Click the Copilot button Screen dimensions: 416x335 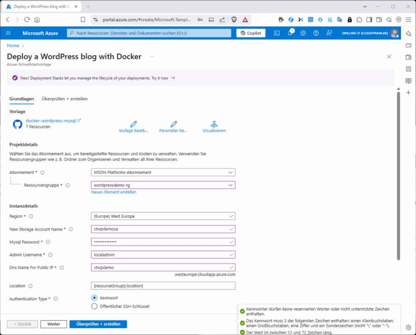tap(251, 33)
